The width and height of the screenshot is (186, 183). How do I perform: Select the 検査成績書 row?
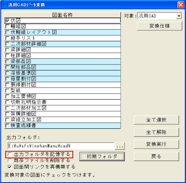[63, 126]
